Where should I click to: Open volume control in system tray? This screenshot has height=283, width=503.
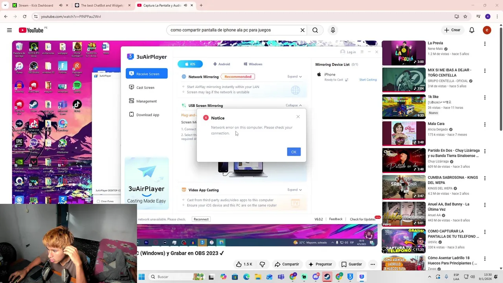coord(472,277)
